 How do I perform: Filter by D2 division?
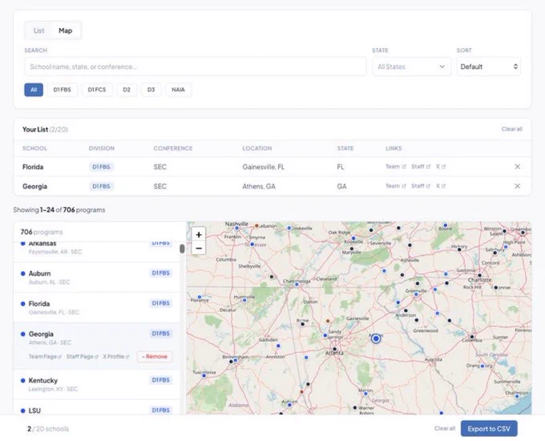pos(127,90)
